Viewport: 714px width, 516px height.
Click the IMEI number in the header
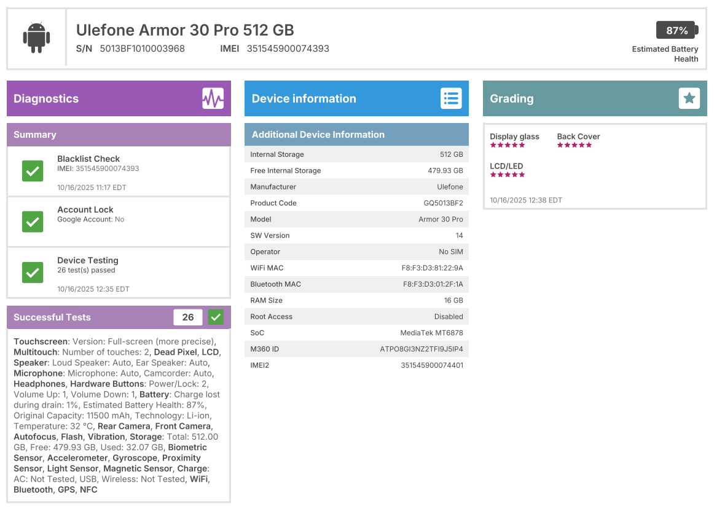(x=288, y=49)
